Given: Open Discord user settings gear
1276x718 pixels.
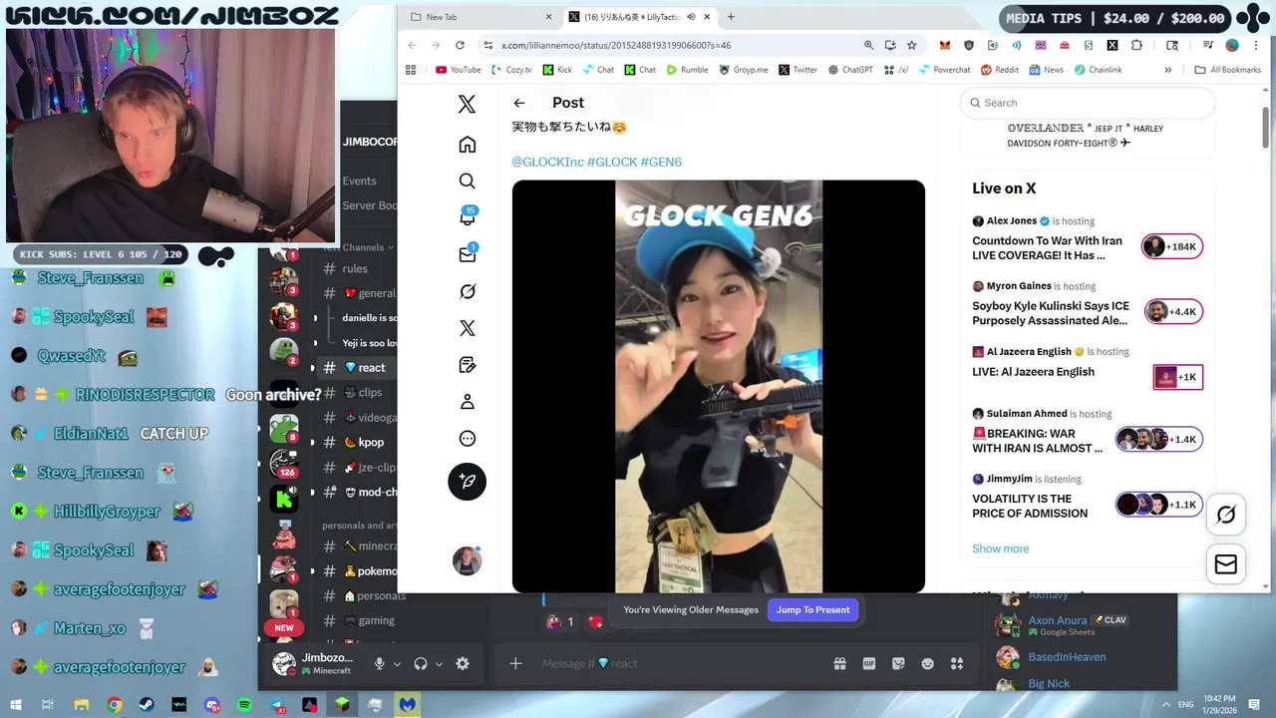Looking at the screenshot, I should [x=463, y=663].
